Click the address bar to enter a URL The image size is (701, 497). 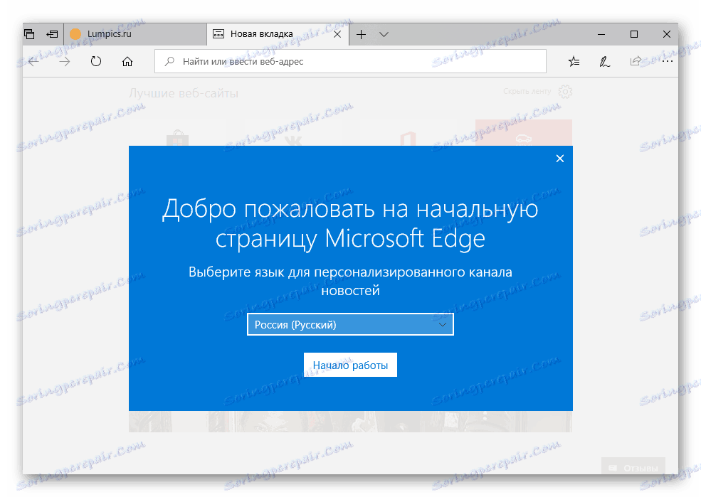tap(320, 61)
